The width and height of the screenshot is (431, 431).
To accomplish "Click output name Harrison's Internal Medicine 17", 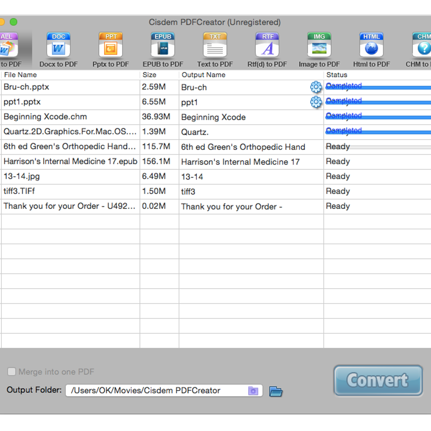I will pyautogui.click(x=240, y=162).
